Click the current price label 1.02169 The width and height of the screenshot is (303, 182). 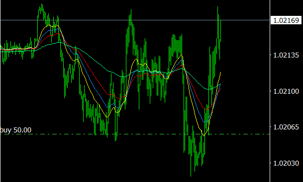click(x=286, y=20)
